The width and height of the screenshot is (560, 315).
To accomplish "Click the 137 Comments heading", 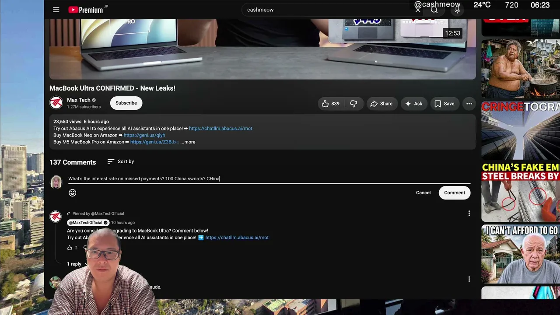I will pyautogui.click(x=73, y=162).
